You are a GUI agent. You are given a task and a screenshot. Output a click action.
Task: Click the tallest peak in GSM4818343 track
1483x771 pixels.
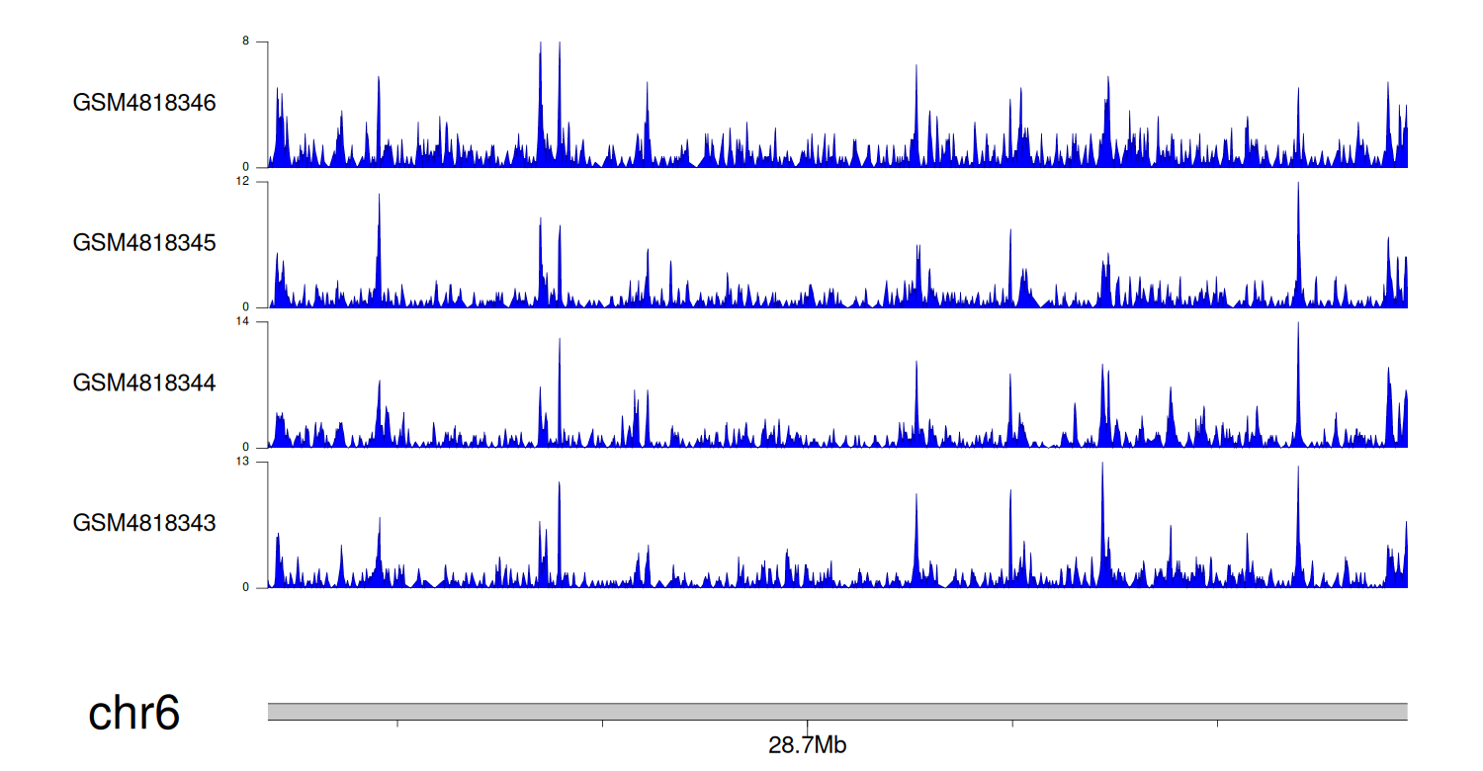click(1101, 467)
